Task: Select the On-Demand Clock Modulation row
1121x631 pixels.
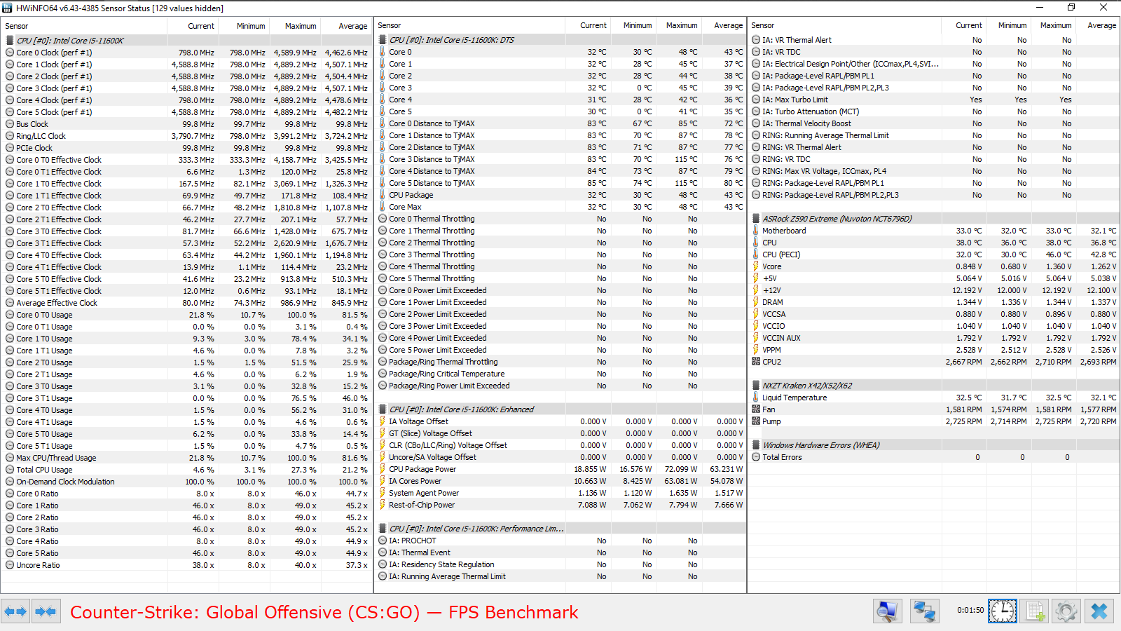Action: [x=187, y=482]
